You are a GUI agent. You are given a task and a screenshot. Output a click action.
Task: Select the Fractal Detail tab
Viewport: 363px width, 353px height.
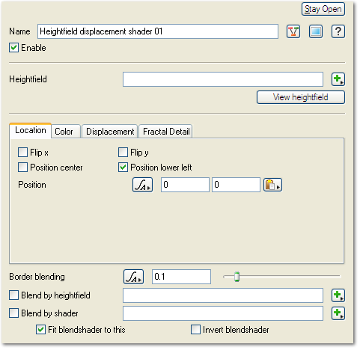coord(165,132)
